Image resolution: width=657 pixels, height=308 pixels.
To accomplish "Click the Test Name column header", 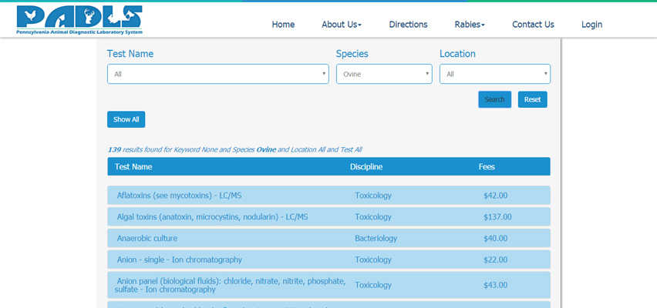I will tap(133, 167).
